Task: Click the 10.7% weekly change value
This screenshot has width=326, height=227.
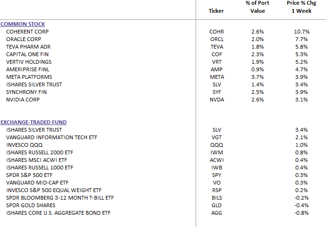Action: [x=300, y=32]
